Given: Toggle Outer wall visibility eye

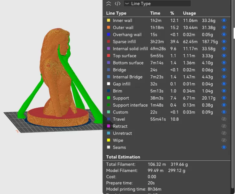Looking at the screenshot, I should (x=224, y=27).
